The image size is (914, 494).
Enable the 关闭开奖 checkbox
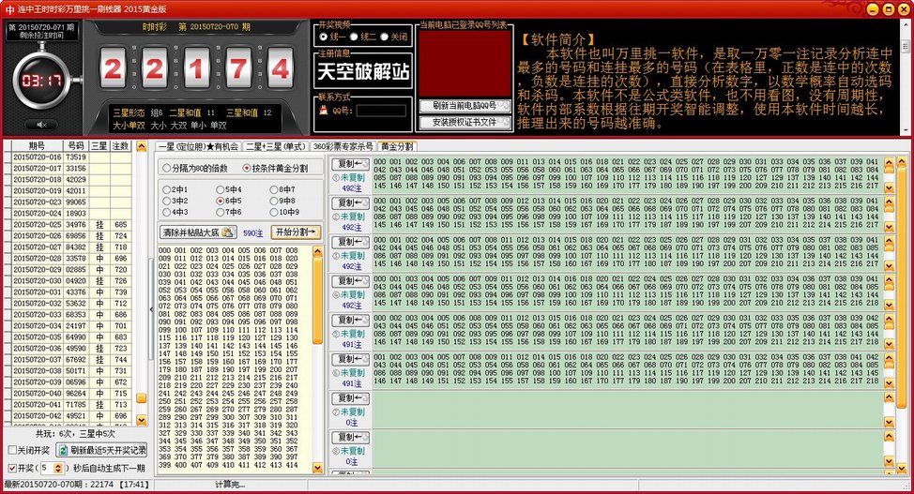tap(11, 450)
